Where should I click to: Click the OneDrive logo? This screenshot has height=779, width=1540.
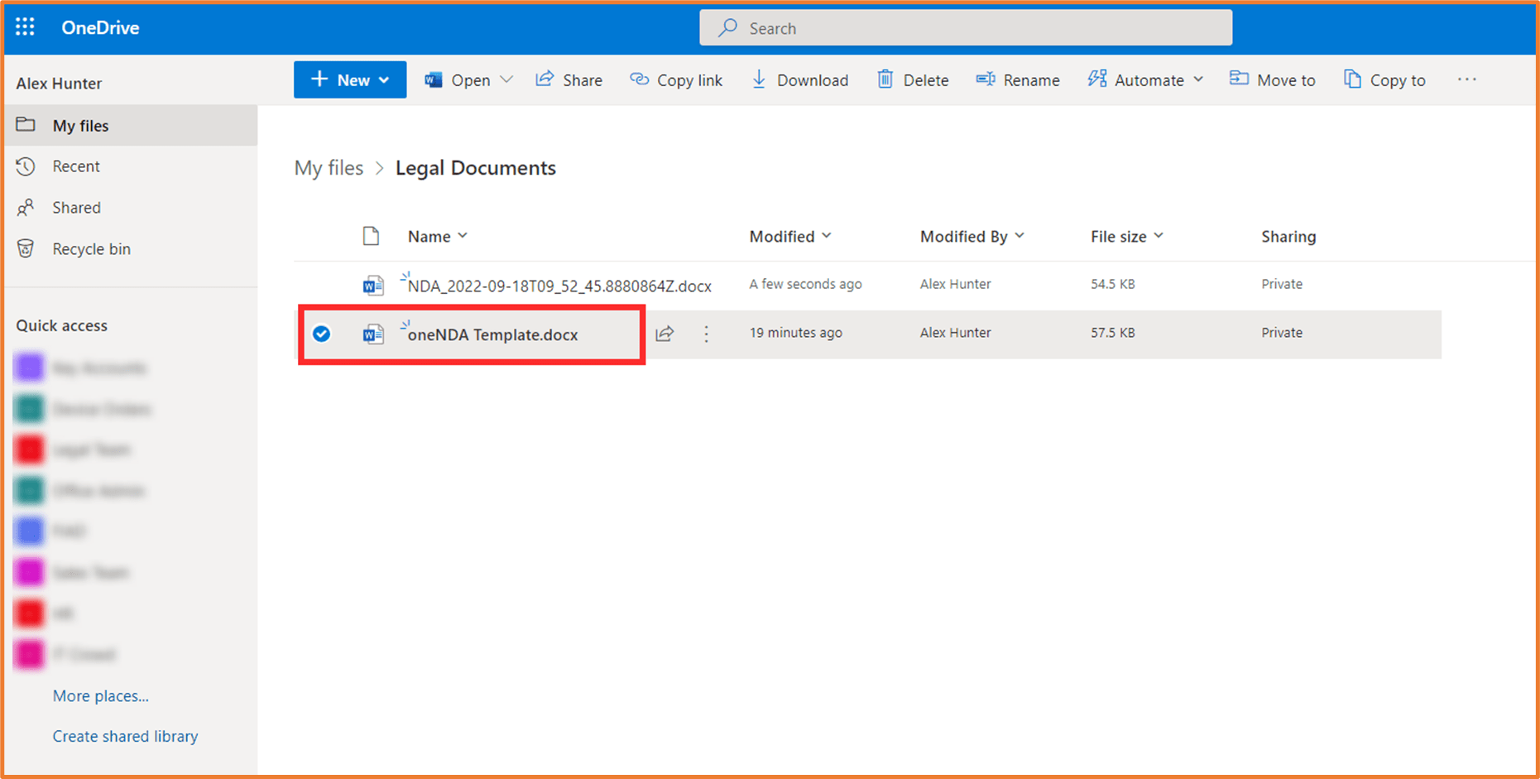(x=99, y=26)
